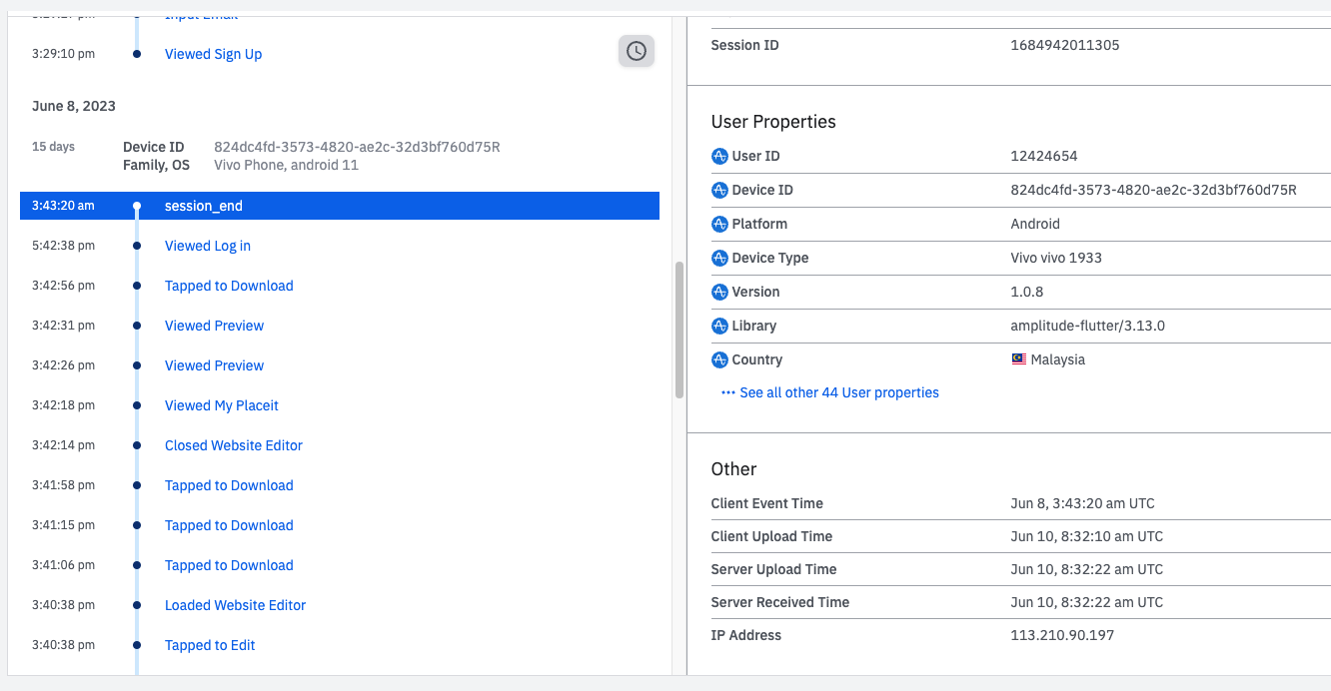Click the Amplitude icon beside User ID
Image resolution: width=1331 pixels, height=691 pixels.
(719, 156)
